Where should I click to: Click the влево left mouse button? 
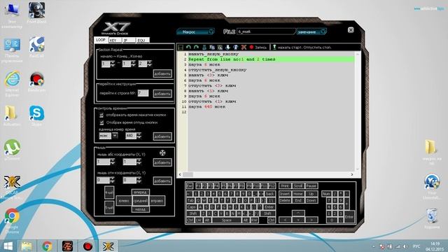click(124, 201)
